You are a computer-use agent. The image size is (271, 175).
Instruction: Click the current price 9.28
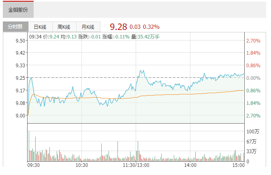118,27
